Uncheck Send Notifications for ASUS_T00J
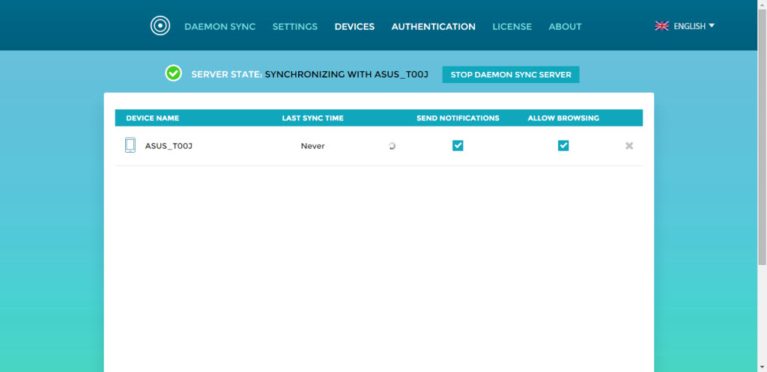The width and height of the screenshot is (767, 372). pos(458,146)
